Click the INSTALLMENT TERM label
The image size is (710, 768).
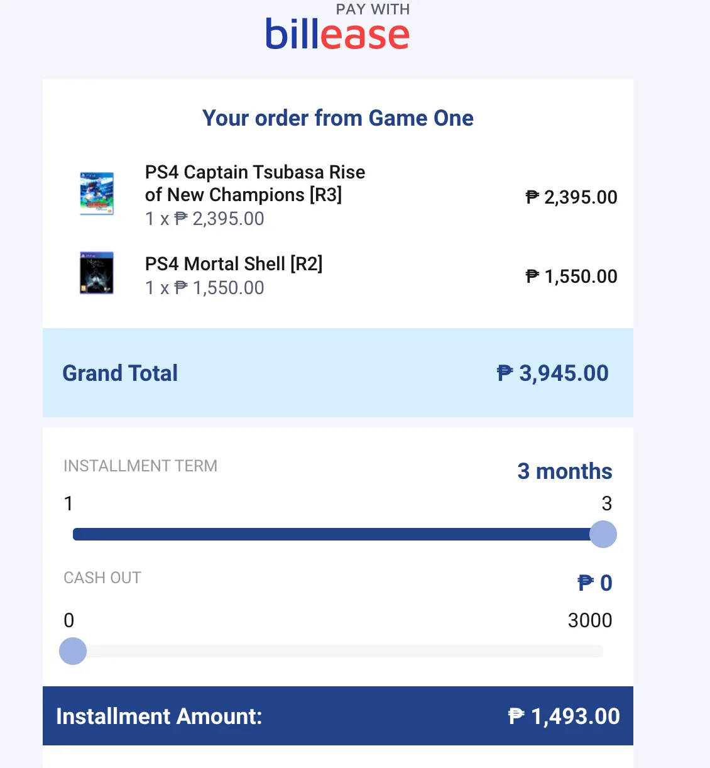(141, 466)
